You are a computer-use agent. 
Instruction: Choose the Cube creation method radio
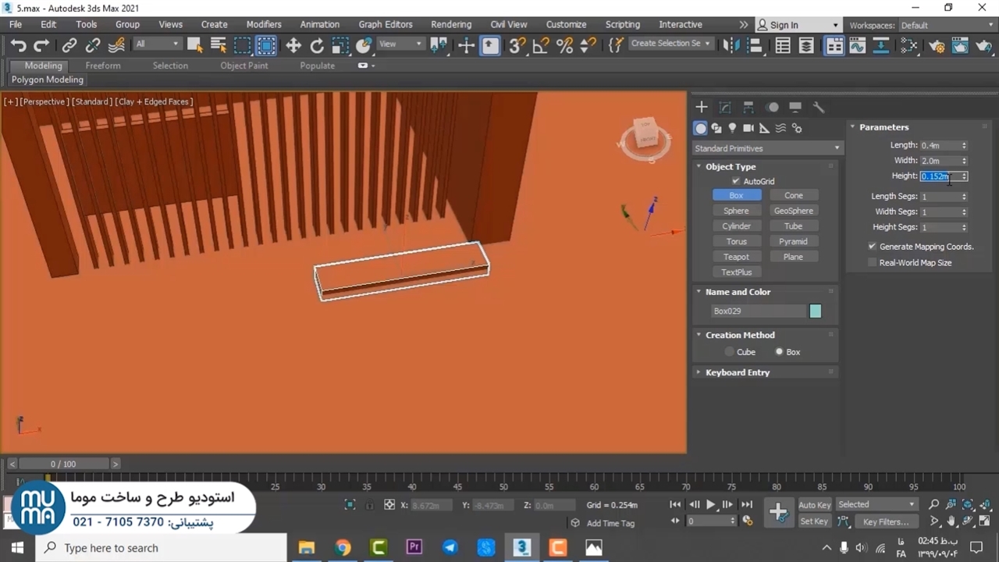730,352
